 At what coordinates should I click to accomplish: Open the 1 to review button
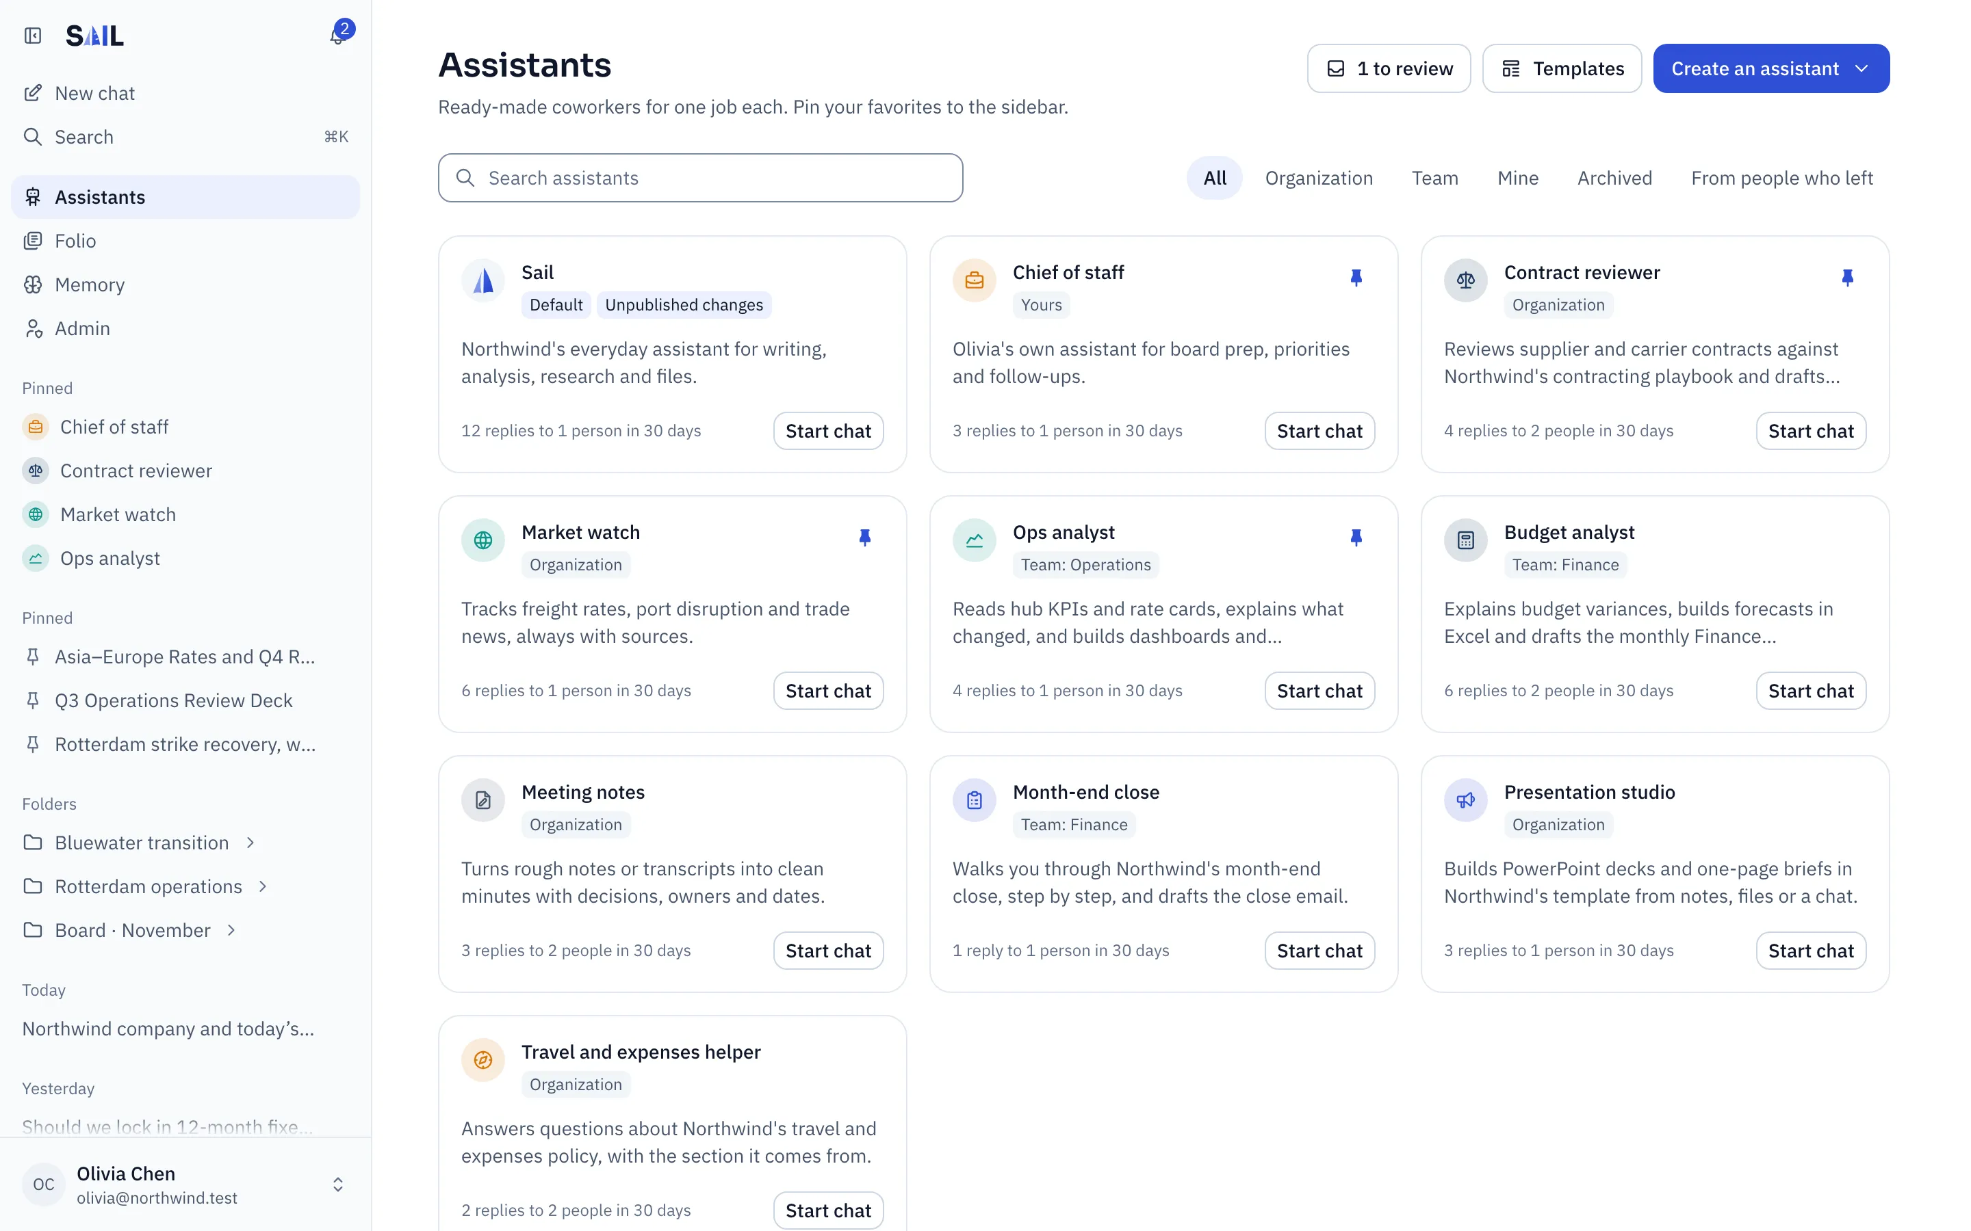[x=1389, y=68]
